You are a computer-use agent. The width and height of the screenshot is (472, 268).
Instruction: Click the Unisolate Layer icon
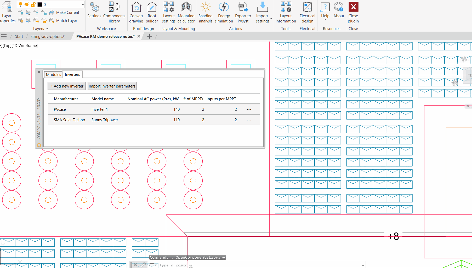click(x=28, y=20)
